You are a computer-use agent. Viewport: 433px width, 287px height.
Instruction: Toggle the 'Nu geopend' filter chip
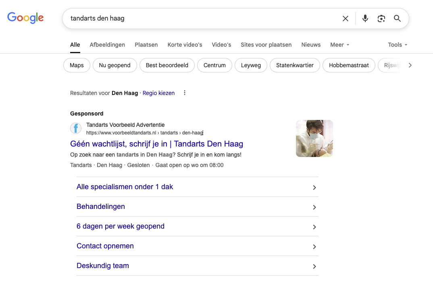click(114, 65)
